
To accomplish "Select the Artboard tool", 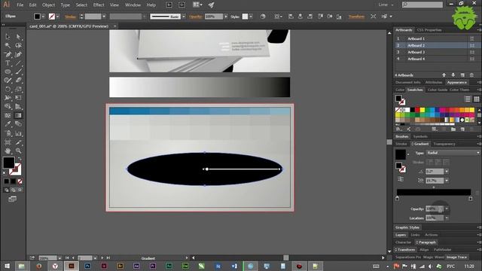I will click(8, 142).
